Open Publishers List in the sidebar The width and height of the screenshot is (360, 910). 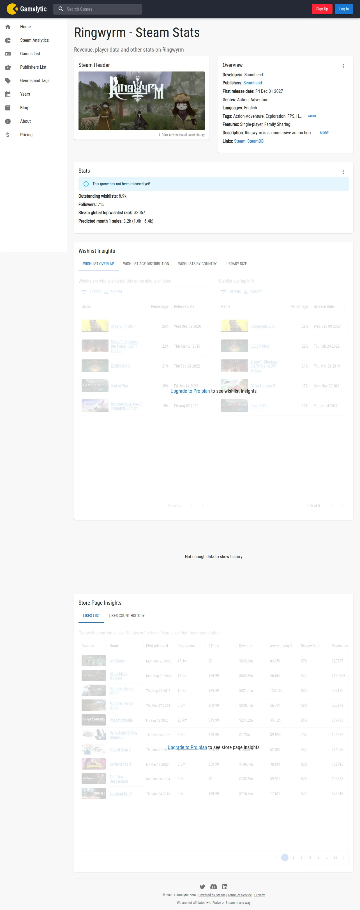point(33,67)
